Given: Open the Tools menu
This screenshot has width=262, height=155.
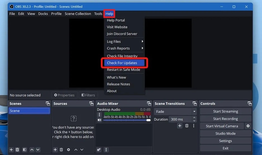Looking at the screenshot, I should click(98, 14).
